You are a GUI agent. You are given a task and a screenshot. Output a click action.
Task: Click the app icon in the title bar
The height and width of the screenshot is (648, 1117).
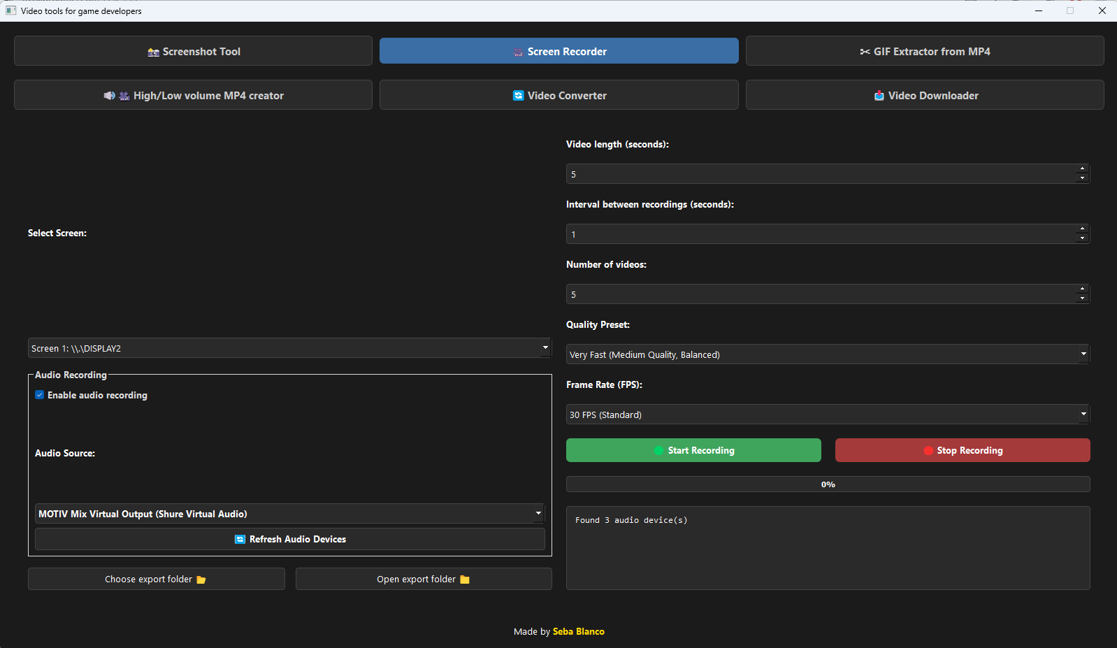[10, 10]
